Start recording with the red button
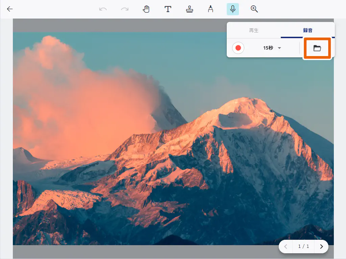 (x=238, y=48)
